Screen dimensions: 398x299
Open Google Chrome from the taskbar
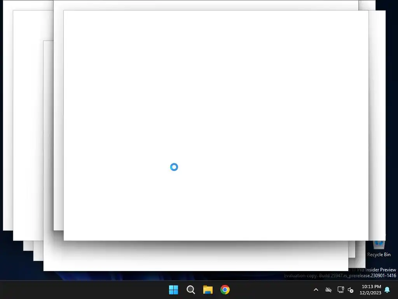tap(225, 290)
